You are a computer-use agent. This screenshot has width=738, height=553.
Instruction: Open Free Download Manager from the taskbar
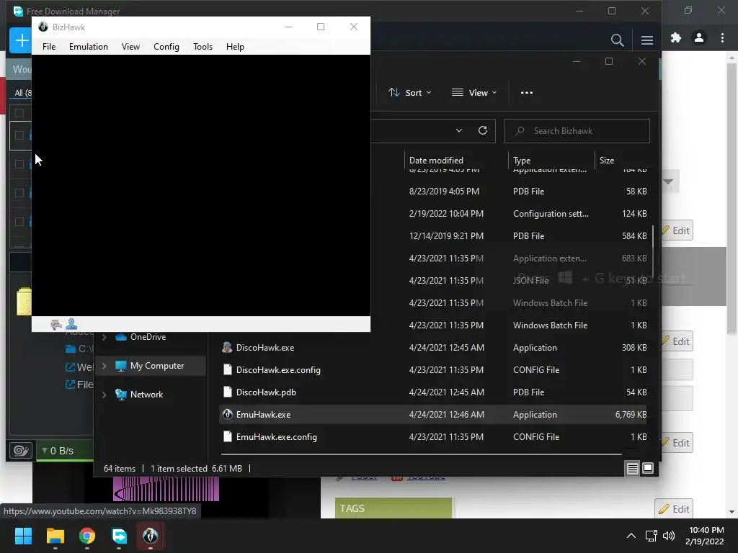click(x=119, y=536)
